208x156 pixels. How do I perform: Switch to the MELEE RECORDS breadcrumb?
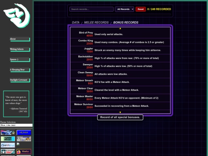[x=96, y=22]
